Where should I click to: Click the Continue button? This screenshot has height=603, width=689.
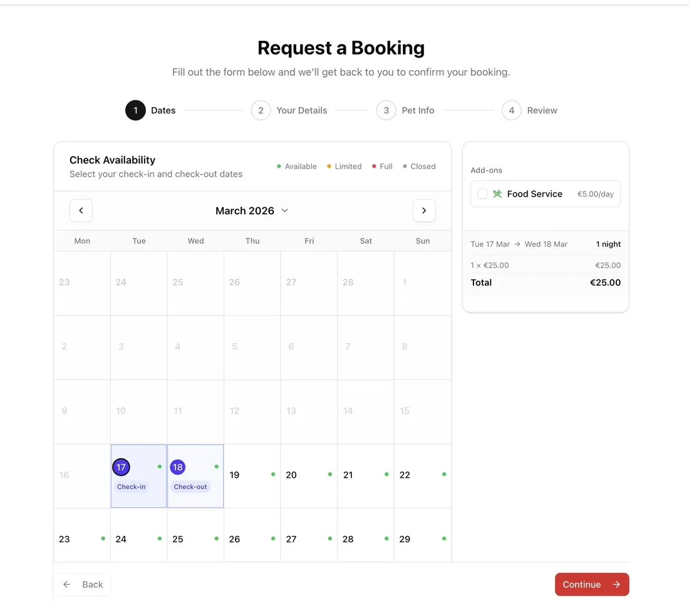[591, 584]
